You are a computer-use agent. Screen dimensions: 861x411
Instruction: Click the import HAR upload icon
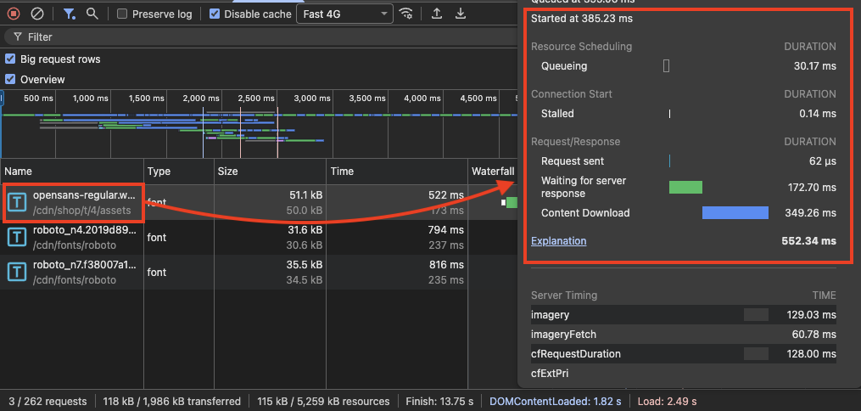(437, 14)
